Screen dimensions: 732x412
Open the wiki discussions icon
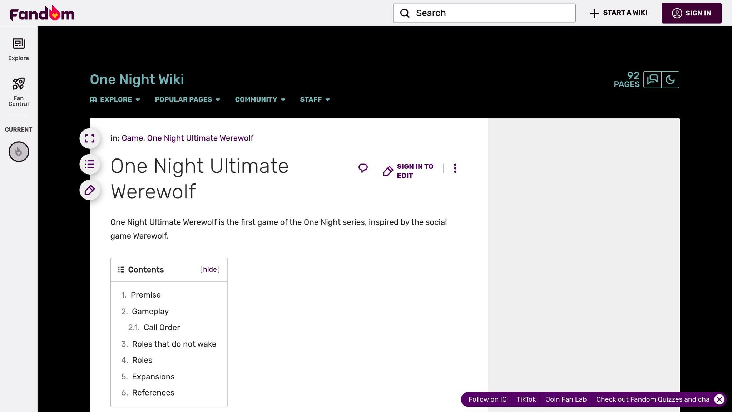tap(652, 79)
